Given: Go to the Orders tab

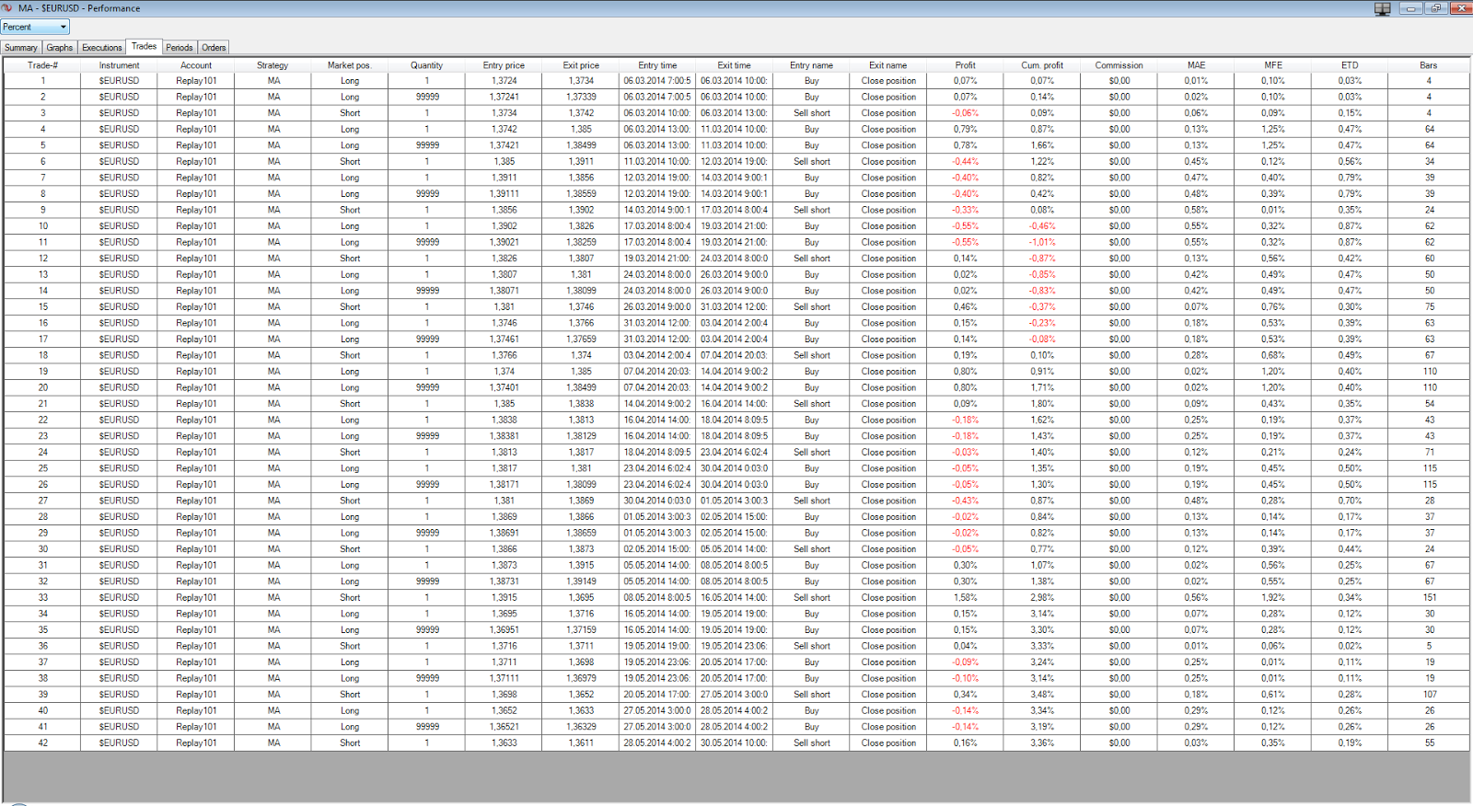Looking at the screenshot, I should coord(214,48).
